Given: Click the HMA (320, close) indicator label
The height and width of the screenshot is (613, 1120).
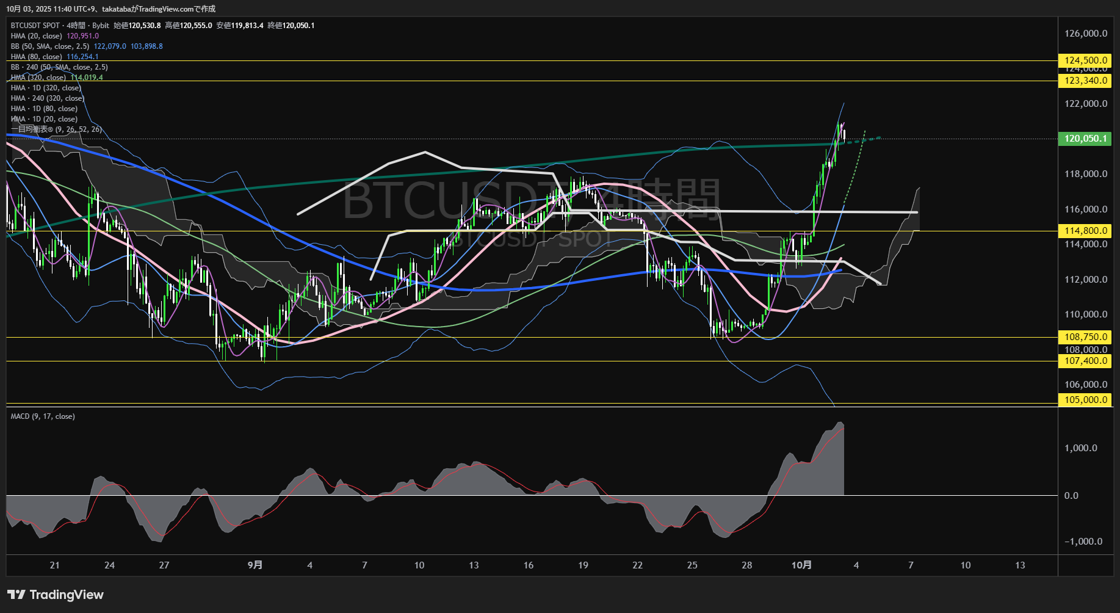Looking at the screenshot, I should pos(38,78).
